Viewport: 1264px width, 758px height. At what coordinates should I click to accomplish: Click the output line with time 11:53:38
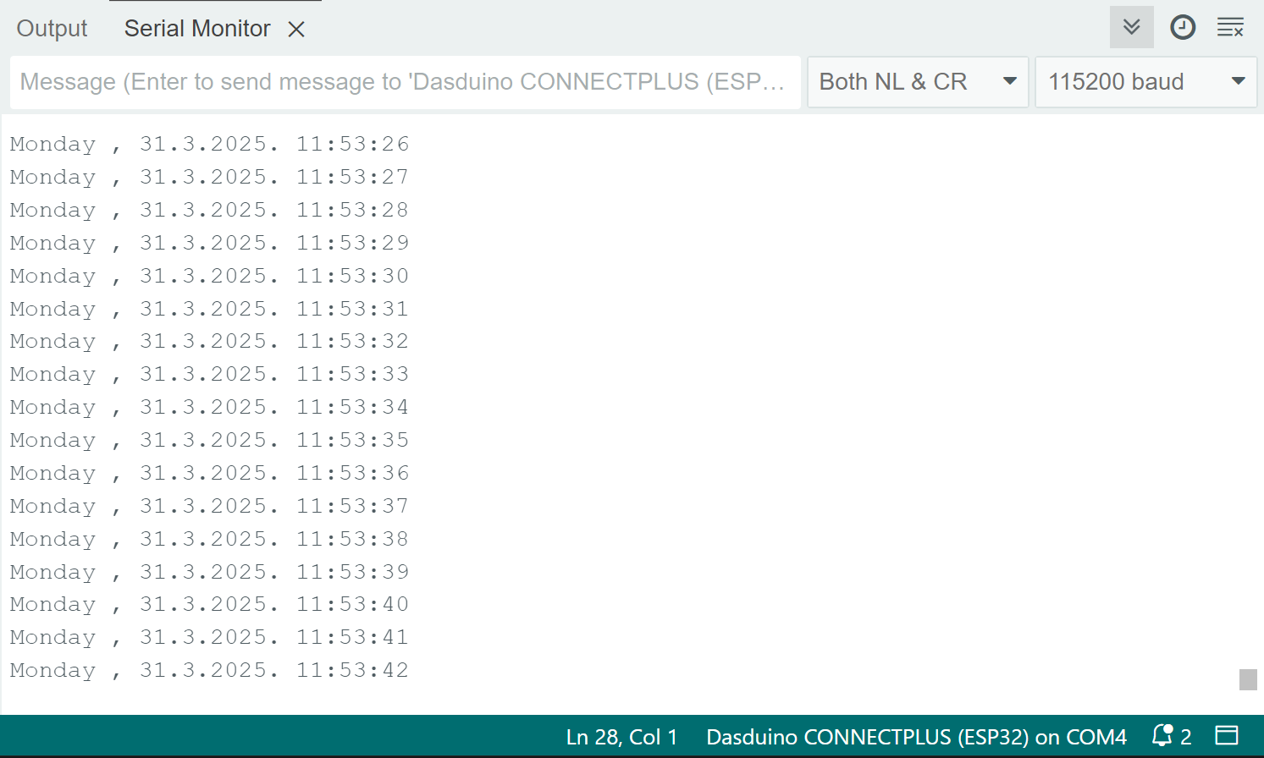tap(209, 539)
